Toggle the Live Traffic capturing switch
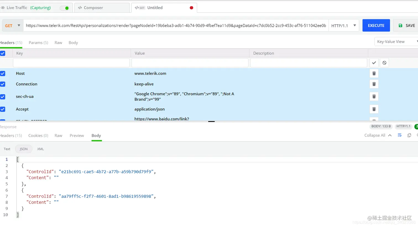418x227 pixels. [65, 8]
